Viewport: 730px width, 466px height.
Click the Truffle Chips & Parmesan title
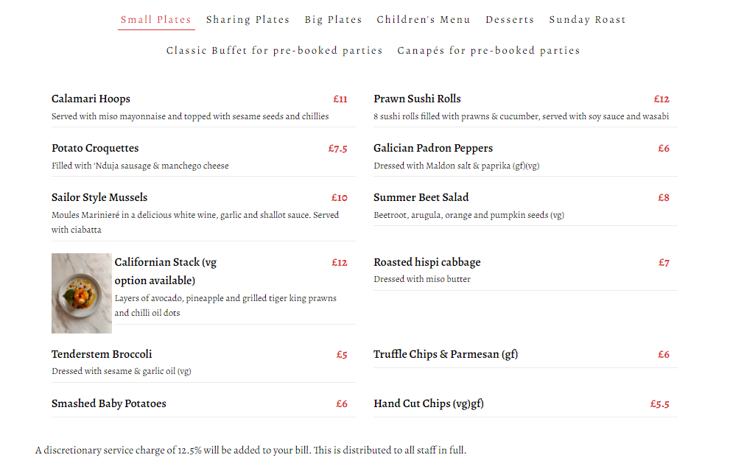(446, 354)
